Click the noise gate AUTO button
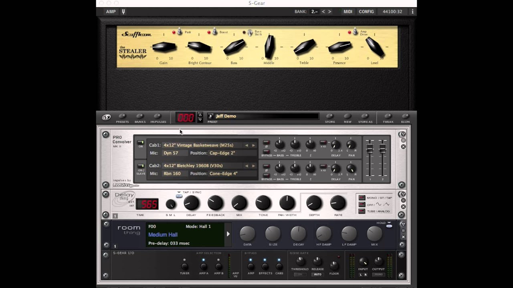This screenshot has width=513, height=288. 318,274
